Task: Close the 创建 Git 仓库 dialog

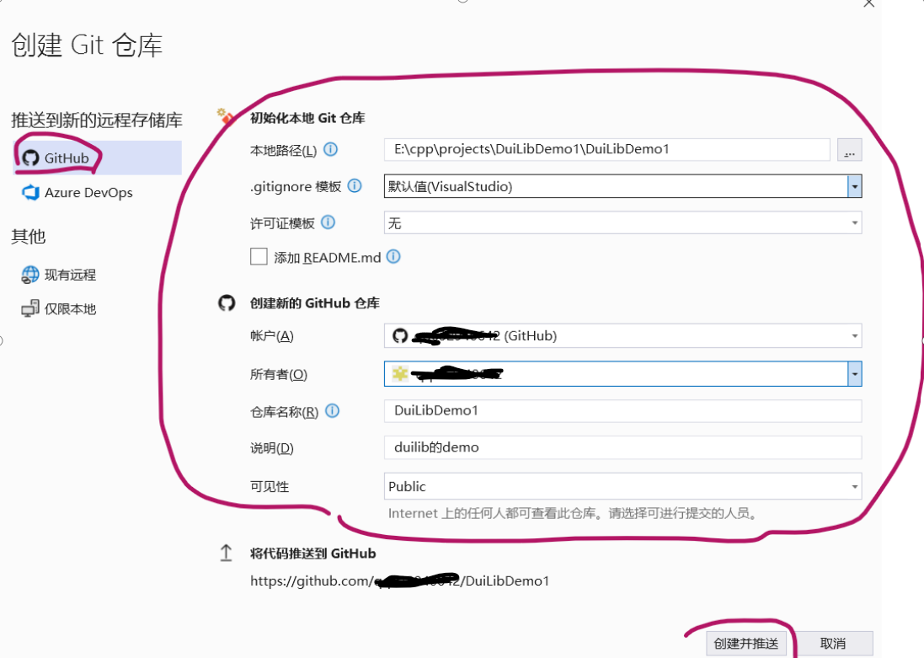Action: (x=868, y=3)
